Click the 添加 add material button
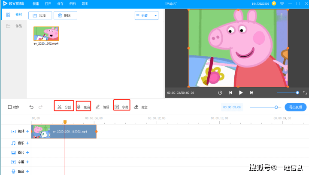 point(40,15)
